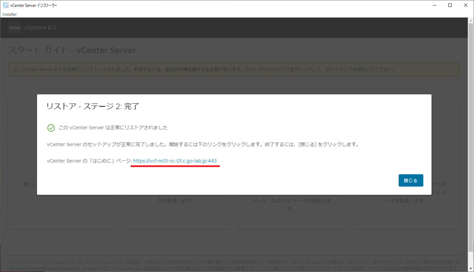Click the リストア - ステージ 2: 完了 heading

[92, 106]
